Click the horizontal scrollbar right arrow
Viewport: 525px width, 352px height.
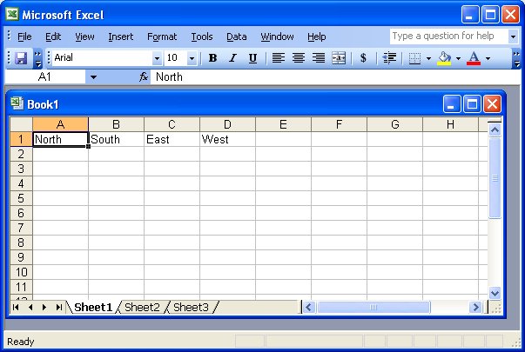(475, 307)
